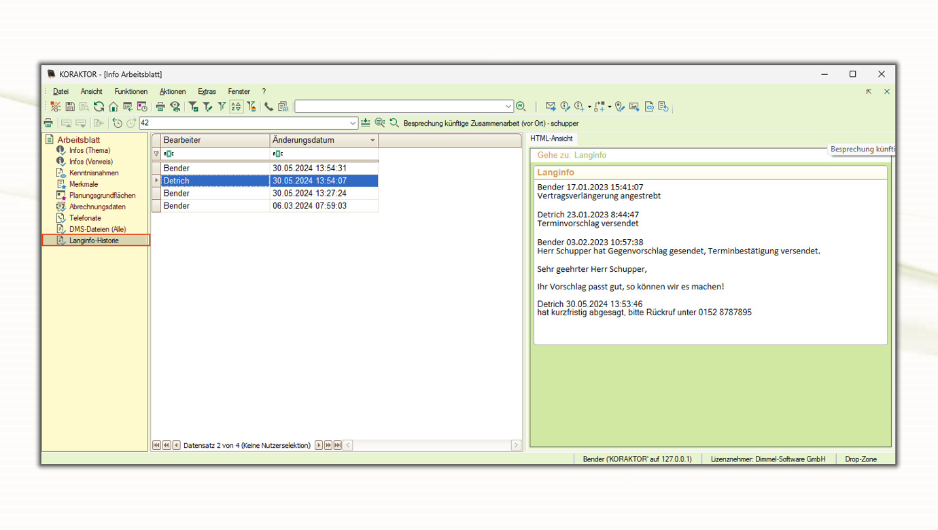938x530 pixels.
Task: Switch to the HTML-Ansicht tab
Action: pos(551,139)
